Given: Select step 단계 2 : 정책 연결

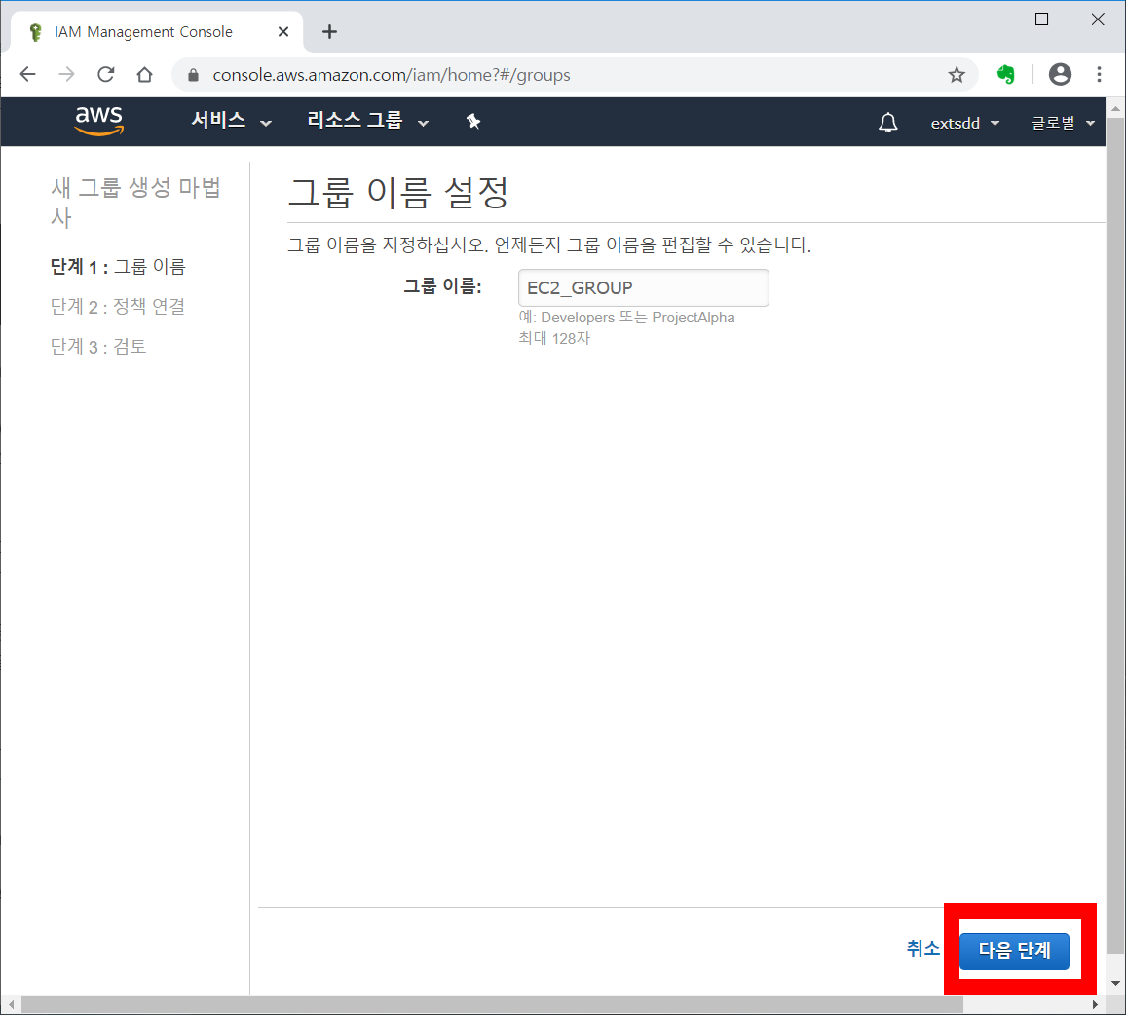Looking at the screenshot, I should coord(118,307).
